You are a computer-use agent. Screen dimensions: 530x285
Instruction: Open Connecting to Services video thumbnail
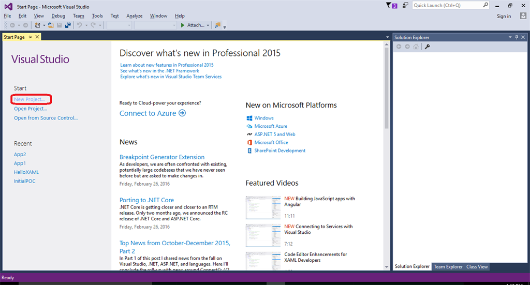point(263,235)
